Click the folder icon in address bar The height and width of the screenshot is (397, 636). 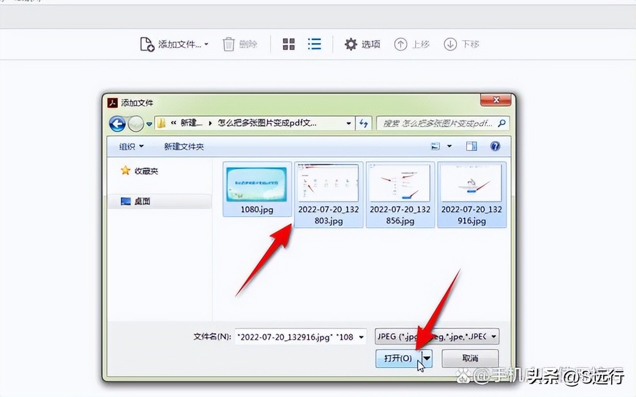click(161, 123)
